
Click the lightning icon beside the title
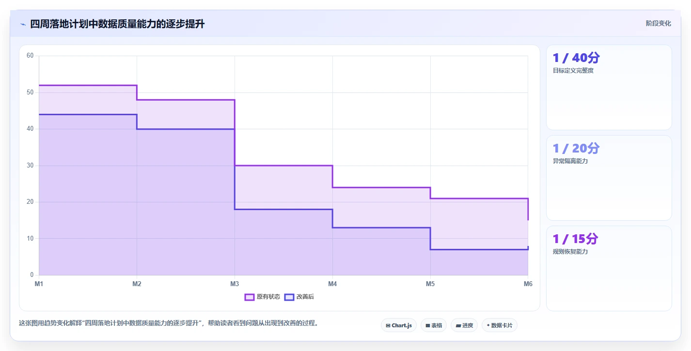pos(23,24)
